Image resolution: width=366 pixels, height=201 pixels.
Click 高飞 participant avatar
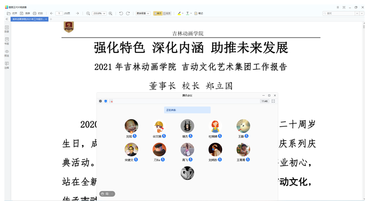187,149
